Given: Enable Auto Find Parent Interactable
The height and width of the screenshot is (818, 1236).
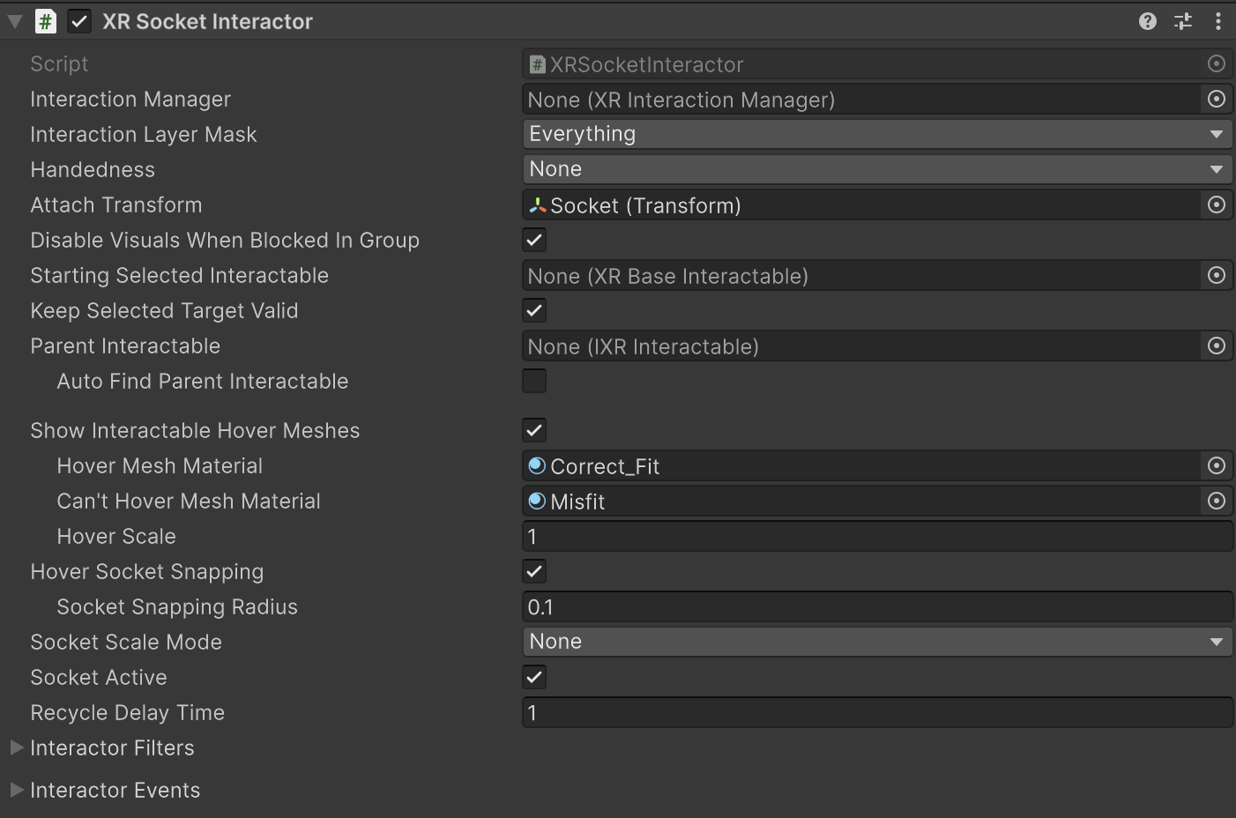Looking at the screenshot, I should (534, 381).
